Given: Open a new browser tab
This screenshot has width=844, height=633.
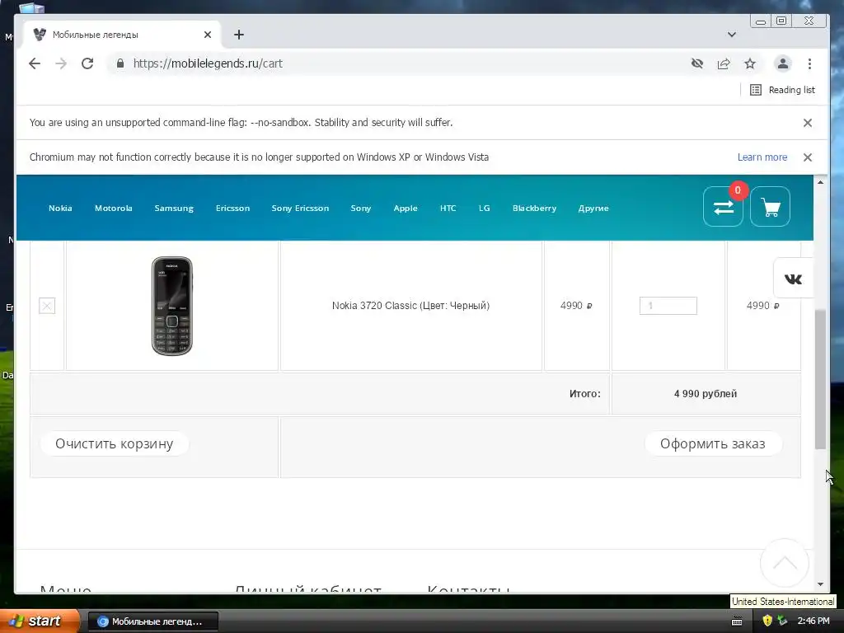Looking at the screenshot, I should pyautogui.click(x=239, y=35).
